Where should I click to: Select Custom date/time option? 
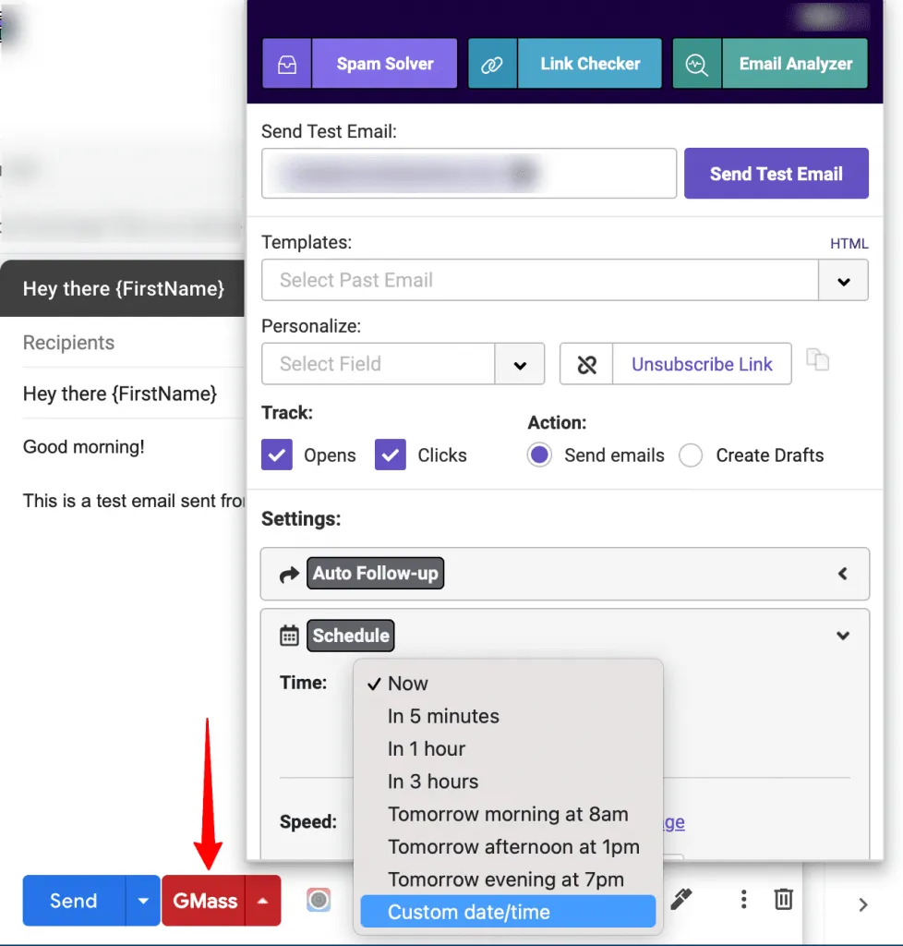[508, 912]
